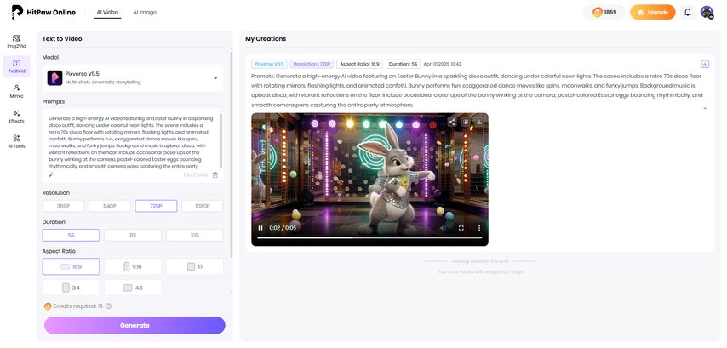The width and height of the screenshot is (727, 348).
Task: Open Effects in the sidebar
Action: pos(16,117)
